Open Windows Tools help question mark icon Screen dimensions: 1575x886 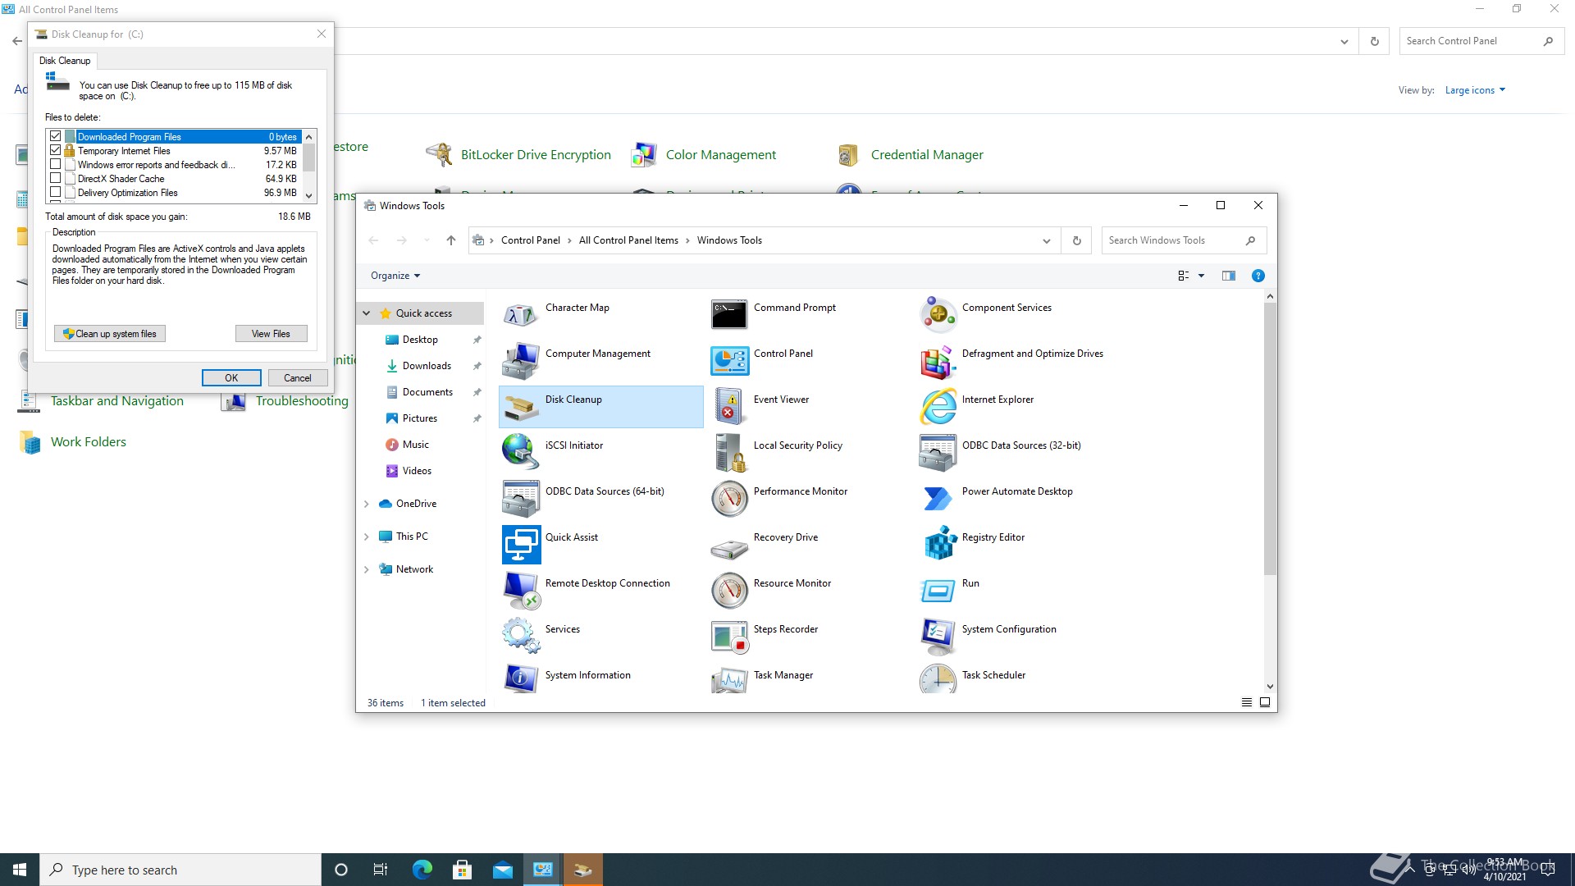[x=1258, y=276]
